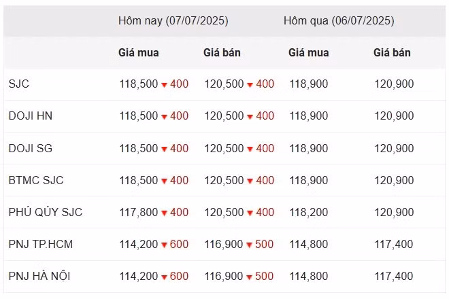This screenshot has width=449, height=299.
Task: Click the down arrow in DOJI SG's buying price
Action: click(x=164, y=149)
